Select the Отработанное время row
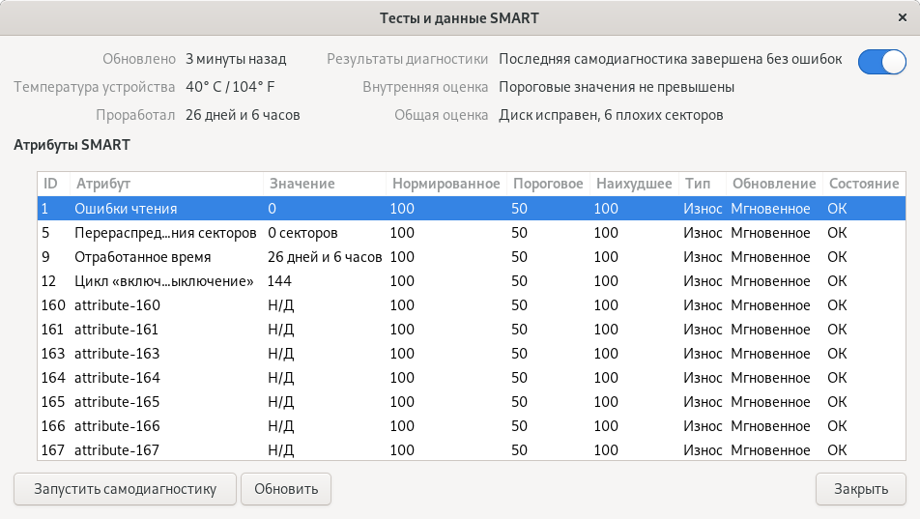 click(x=142, y=257)
